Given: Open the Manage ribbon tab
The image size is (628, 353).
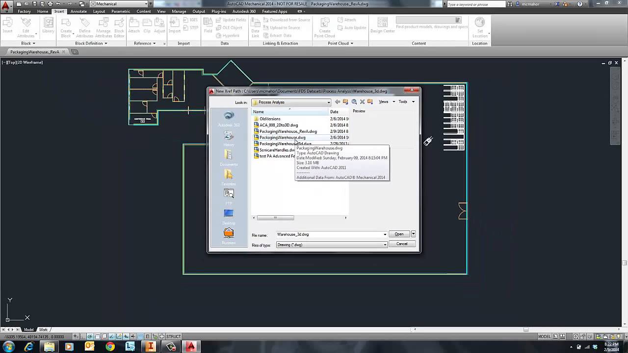Looking at the screenshot, I should click(179, 11).
